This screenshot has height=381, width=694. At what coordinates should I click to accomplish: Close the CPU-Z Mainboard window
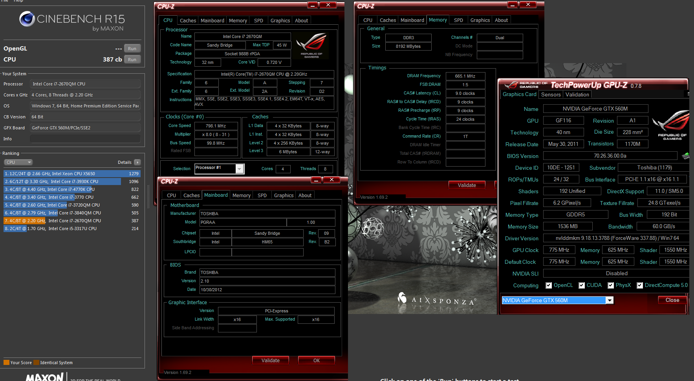[331, 180]
